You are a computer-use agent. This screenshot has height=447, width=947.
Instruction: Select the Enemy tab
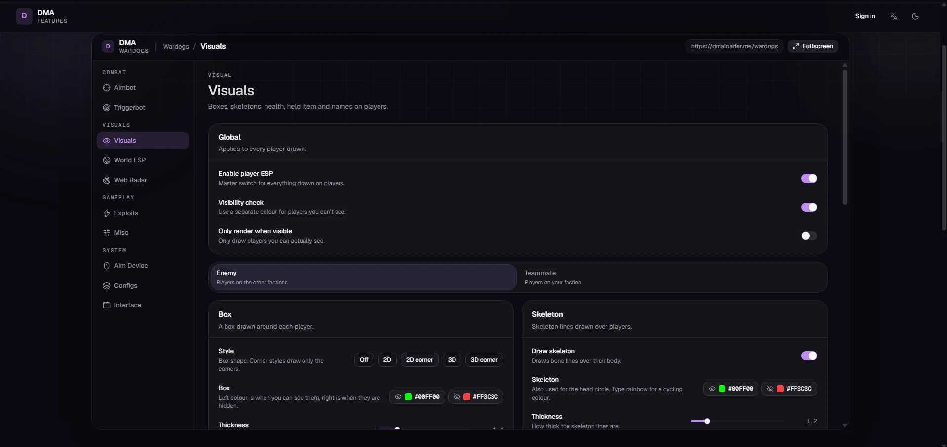[363, 277]
